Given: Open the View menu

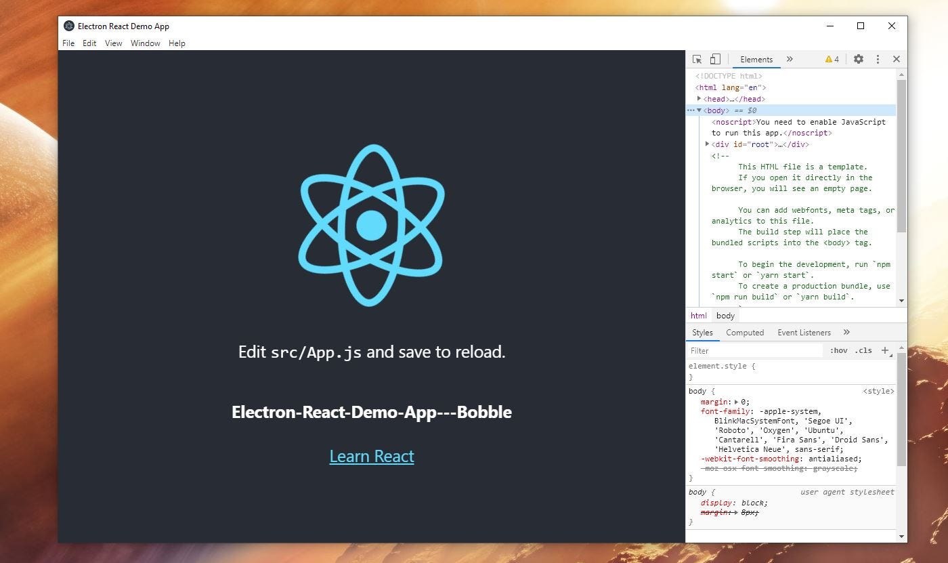Looking at the screenshot, I should 113,43.
